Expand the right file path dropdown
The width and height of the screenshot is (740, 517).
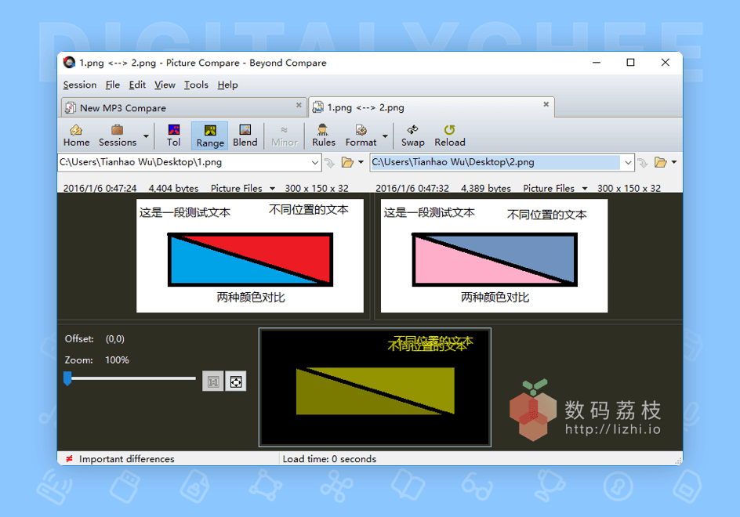tap(628, 163)
